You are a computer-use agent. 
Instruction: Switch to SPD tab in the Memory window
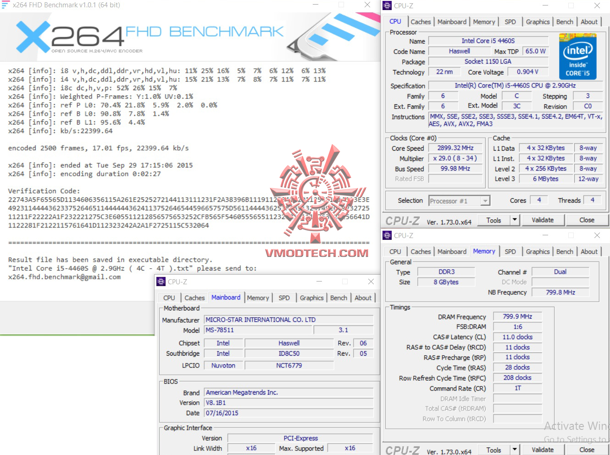point(510,252)
